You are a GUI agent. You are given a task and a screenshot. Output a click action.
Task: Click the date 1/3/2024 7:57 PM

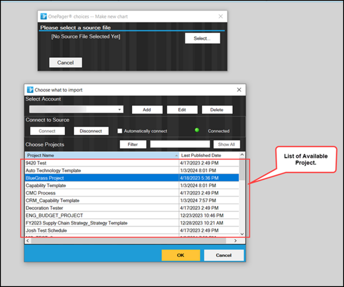coord(198,200)
